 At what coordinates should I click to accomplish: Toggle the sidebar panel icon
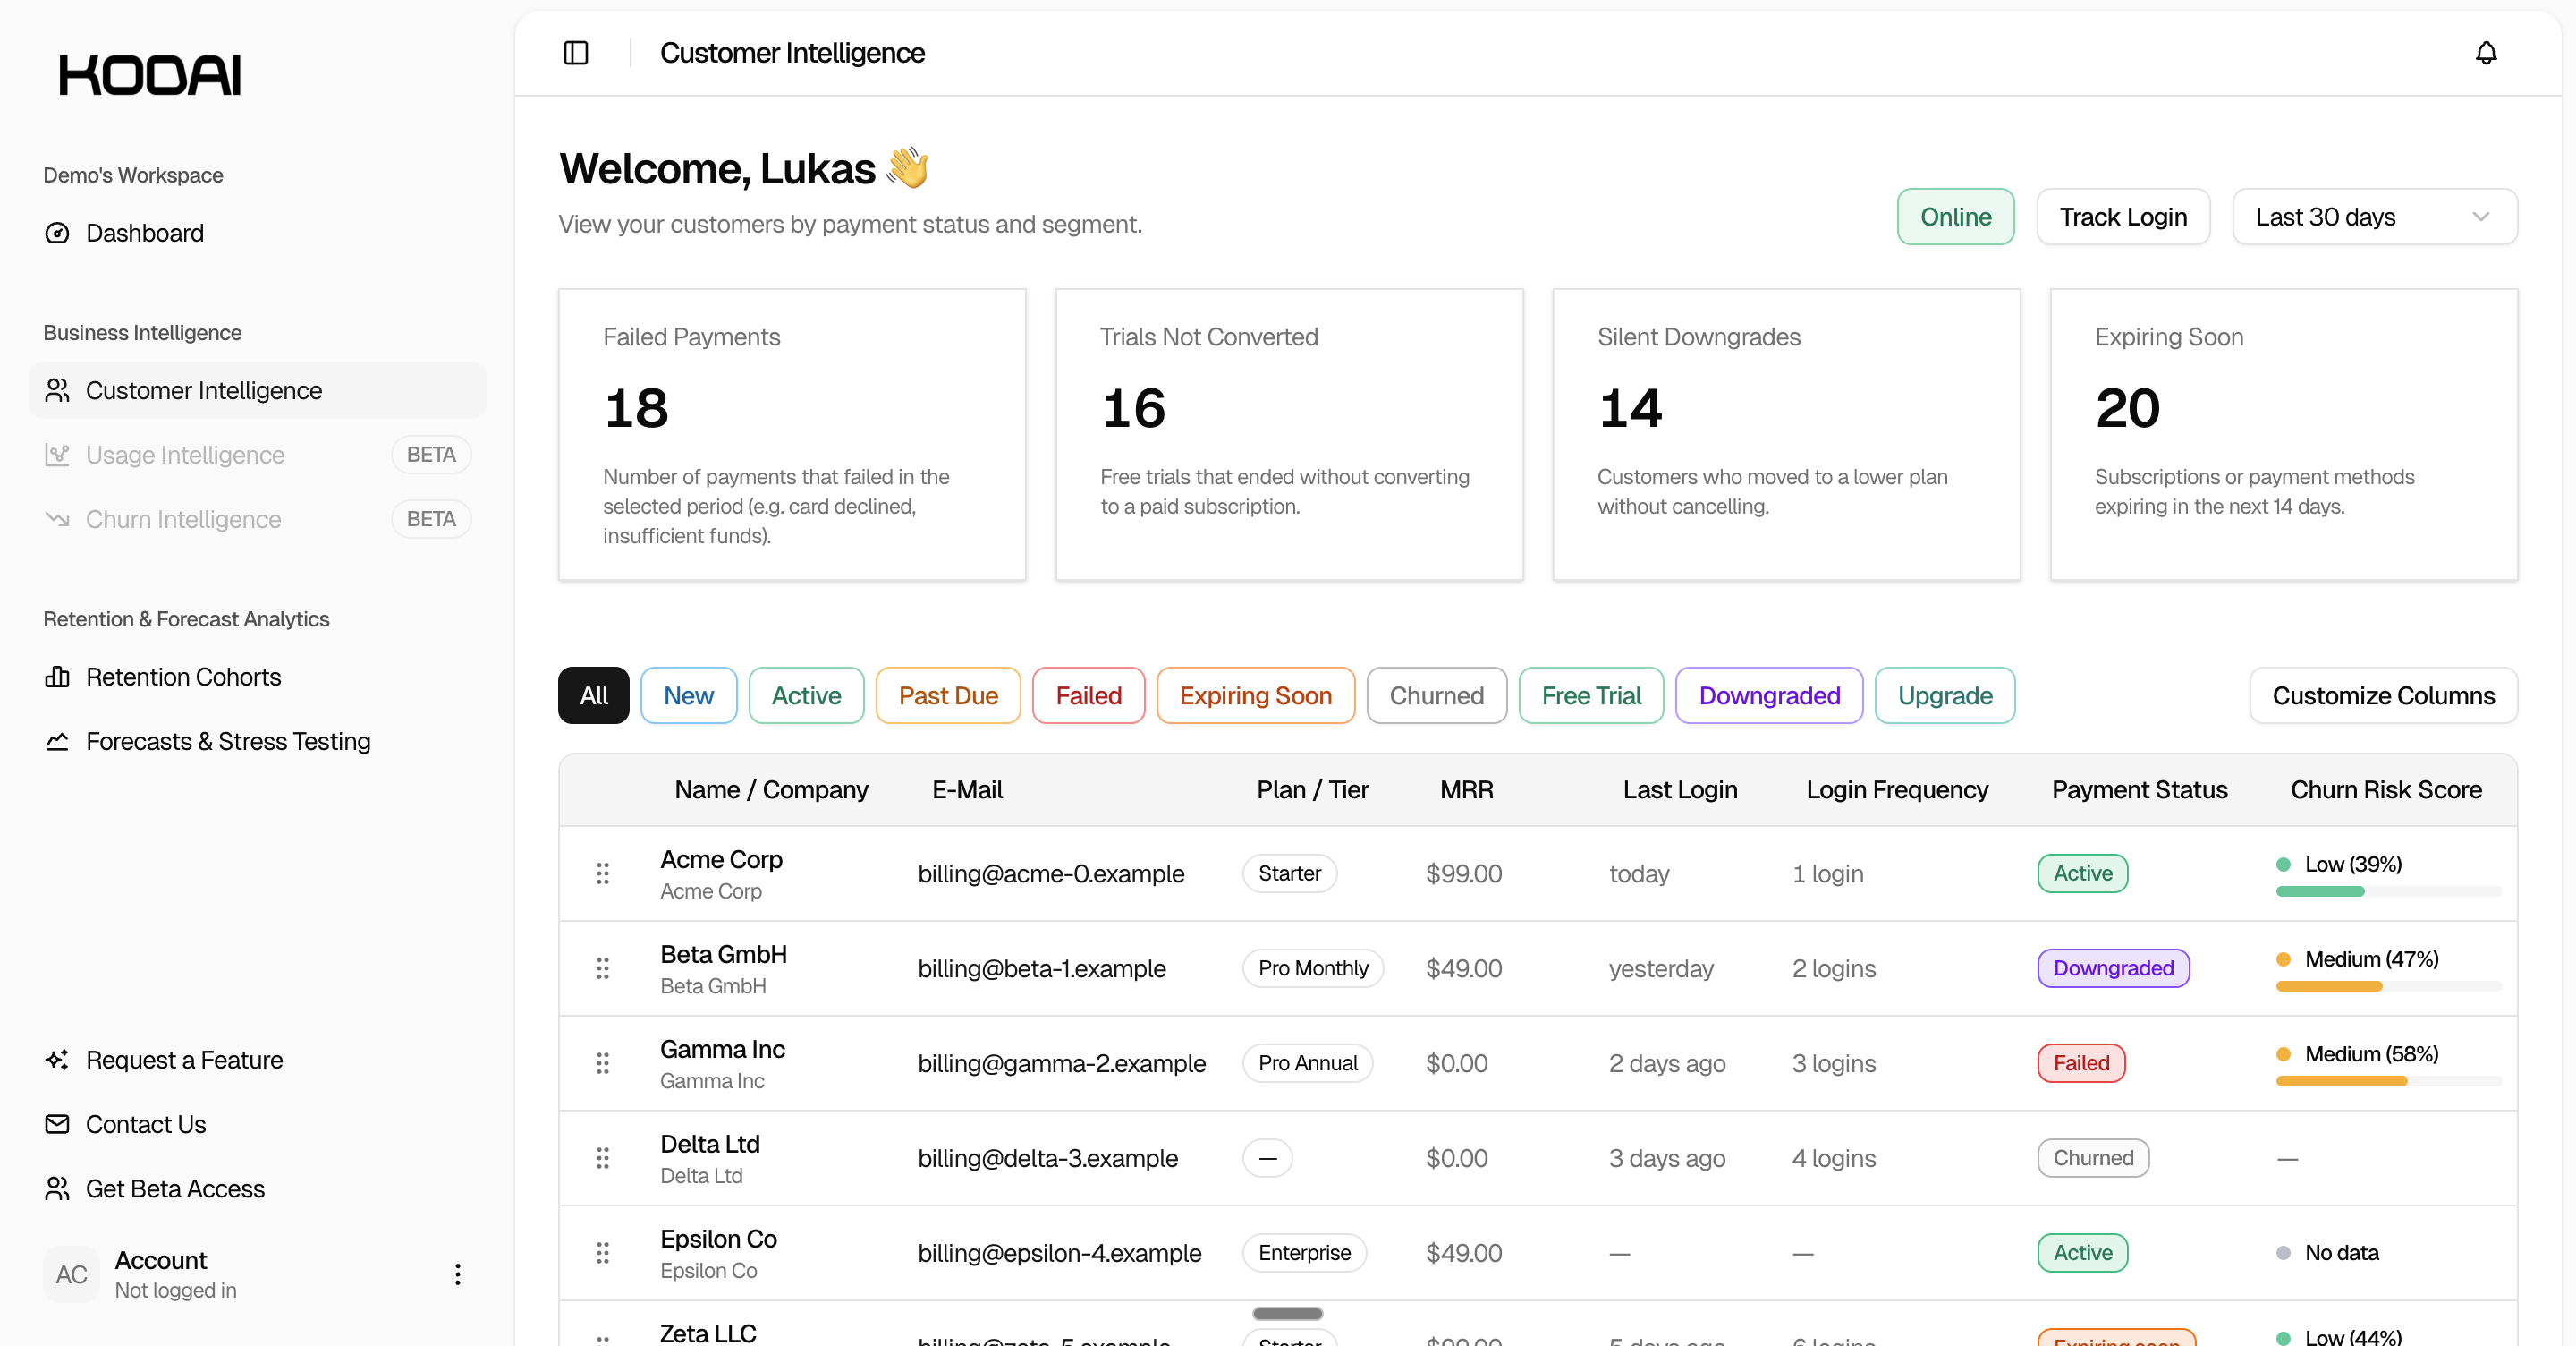point(576,53)
